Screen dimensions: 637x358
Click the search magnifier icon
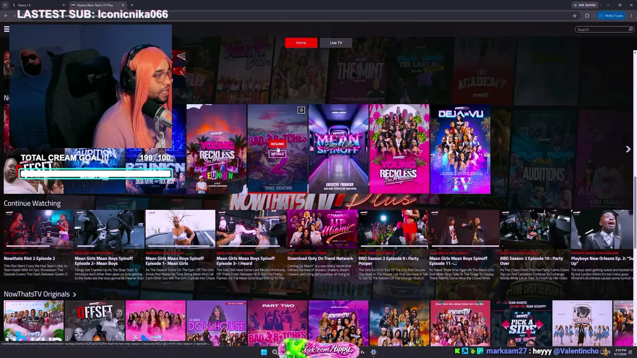tap(631, 29)
